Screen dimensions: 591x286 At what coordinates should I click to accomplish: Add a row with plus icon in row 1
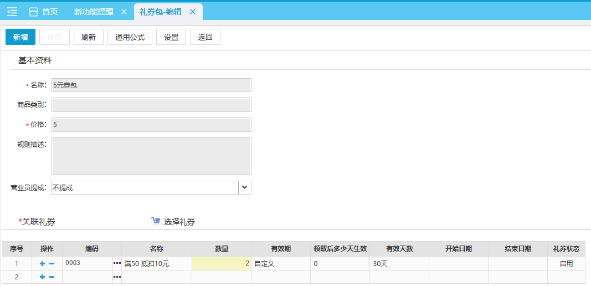pos(42,264)
